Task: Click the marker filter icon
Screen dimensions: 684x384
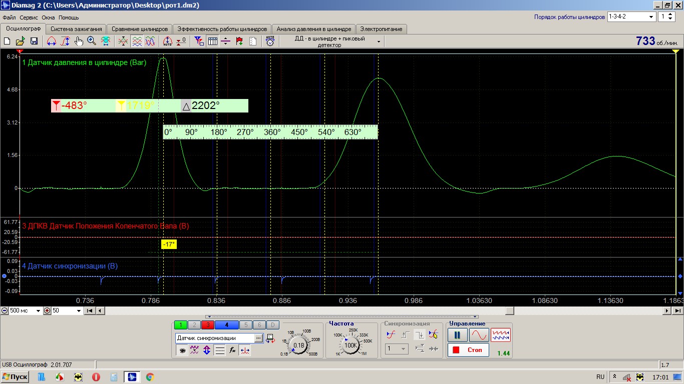Action: tap(199, 41)
